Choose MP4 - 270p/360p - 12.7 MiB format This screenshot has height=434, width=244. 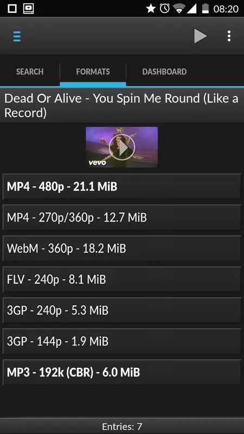[x=122, y=218]
